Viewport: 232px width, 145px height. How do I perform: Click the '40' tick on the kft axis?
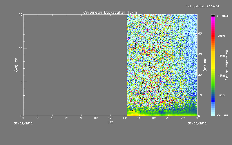[200, 33]
